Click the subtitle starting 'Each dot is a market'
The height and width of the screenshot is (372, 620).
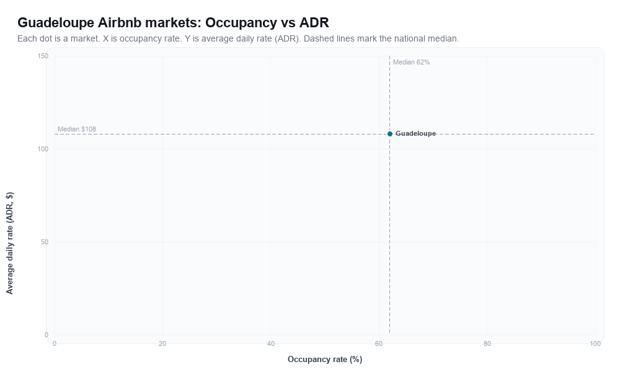[238, 38]
